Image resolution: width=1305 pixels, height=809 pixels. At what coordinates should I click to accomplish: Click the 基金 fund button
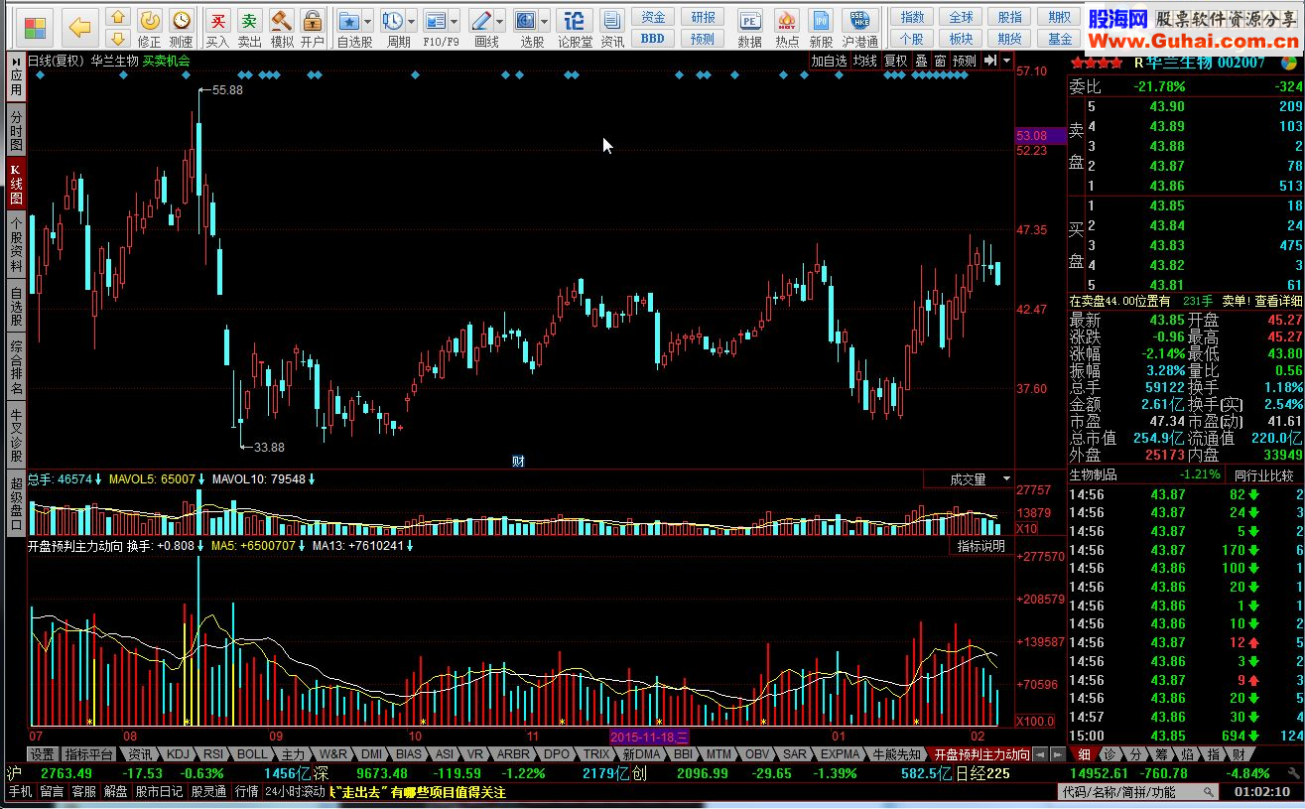click(1060, 39)
